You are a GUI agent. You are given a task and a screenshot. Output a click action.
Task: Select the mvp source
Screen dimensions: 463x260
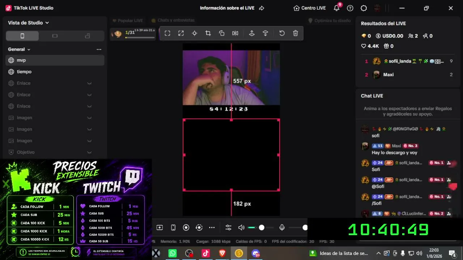pyautogui.click(x=55, y=60)
